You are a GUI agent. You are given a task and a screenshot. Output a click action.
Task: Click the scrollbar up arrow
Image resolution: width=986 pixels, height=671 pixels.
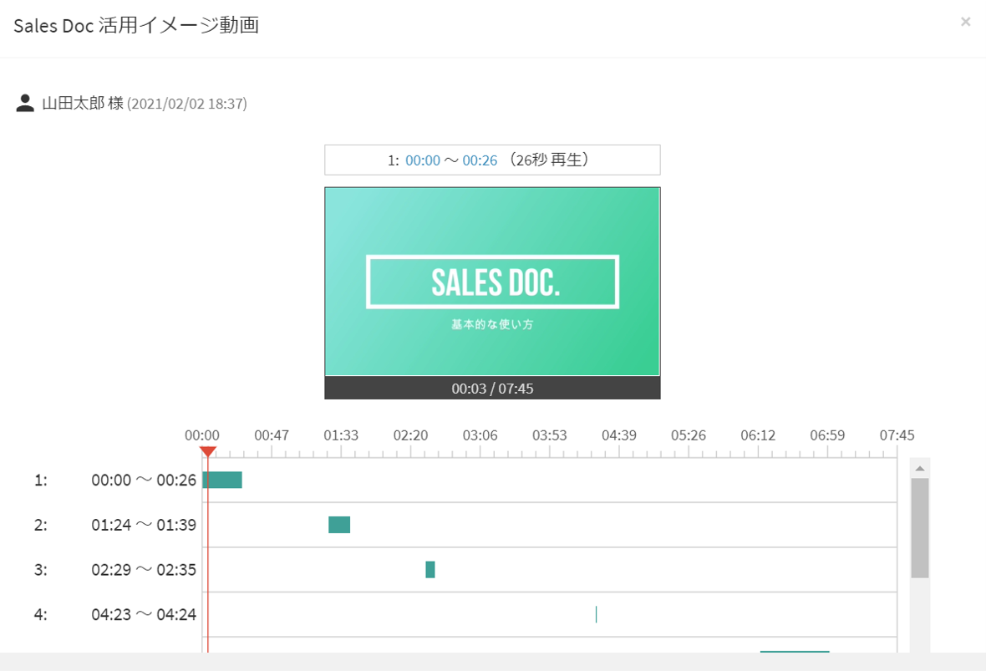click(919, 468)
